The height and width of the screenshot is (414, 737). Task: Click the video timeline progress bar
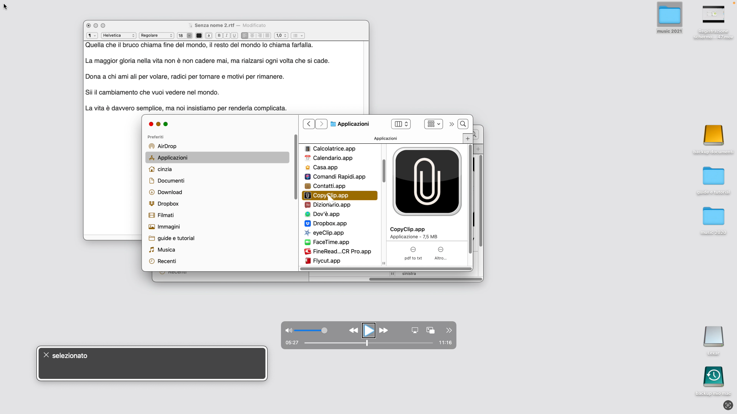pos(368,343)
